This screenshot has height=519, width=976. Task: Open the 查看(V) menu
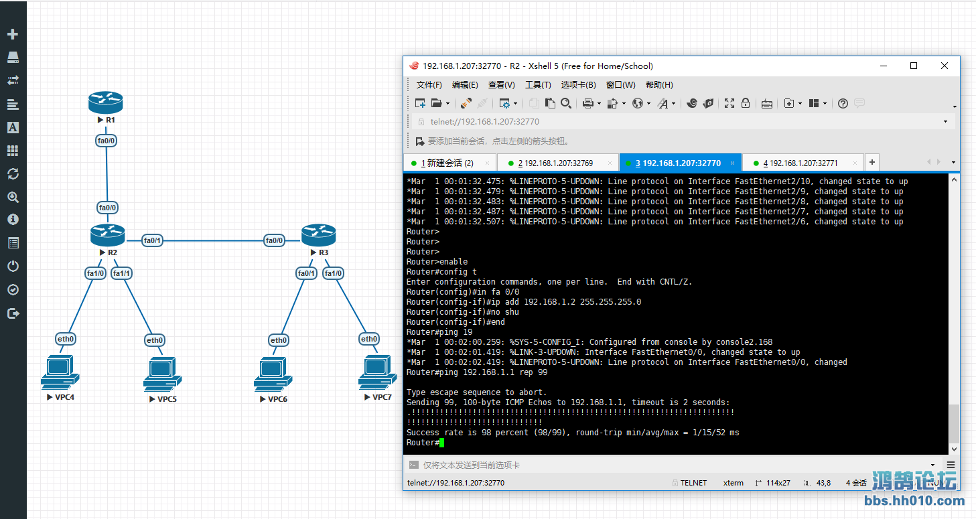pyautogui.click(x=501, y=85)
